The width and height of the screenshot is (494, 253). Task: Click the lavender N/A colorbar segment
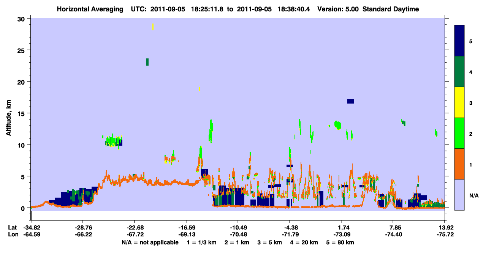click(459, 195)
